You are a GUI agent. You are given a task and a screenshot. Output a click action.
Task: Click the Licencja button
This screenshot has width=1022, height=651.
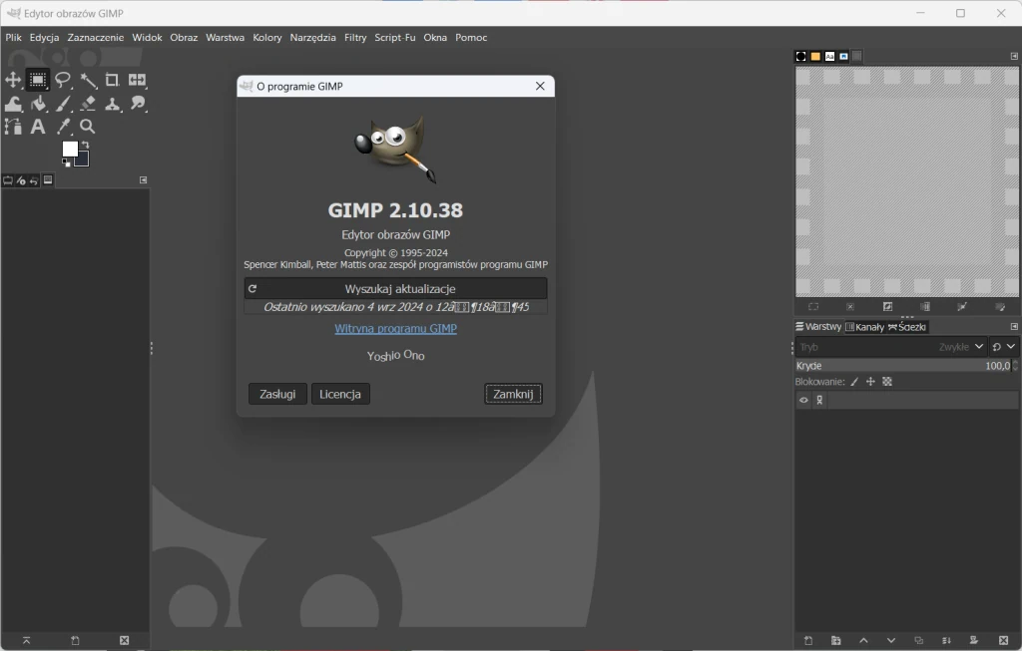tap(340, 394)
